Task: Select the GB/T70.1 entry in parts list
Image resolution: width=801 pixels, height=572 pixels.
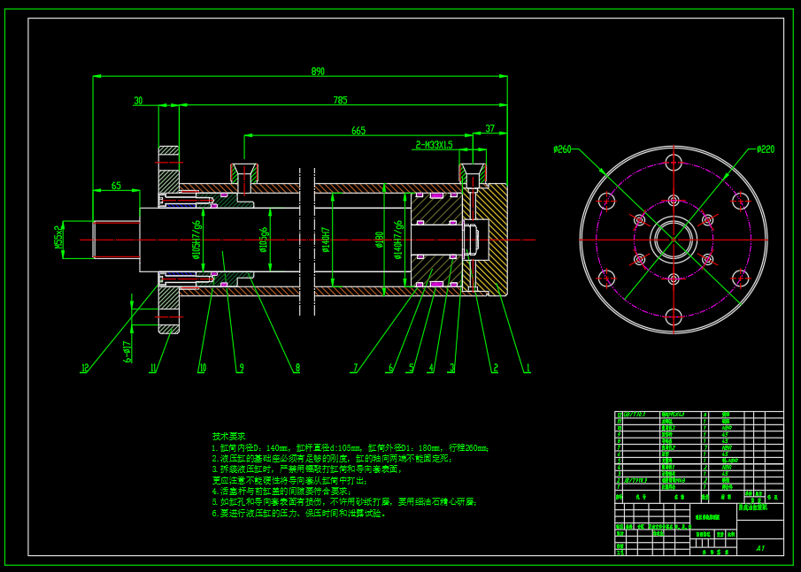Action: coord(635,415)
